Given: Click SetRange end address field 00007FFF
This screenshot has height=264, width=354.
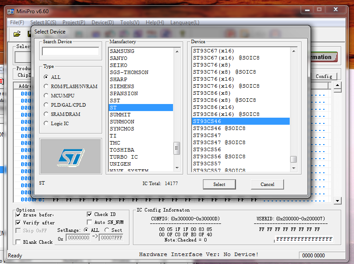Looking at the screenshot, I should pos(111,238).
